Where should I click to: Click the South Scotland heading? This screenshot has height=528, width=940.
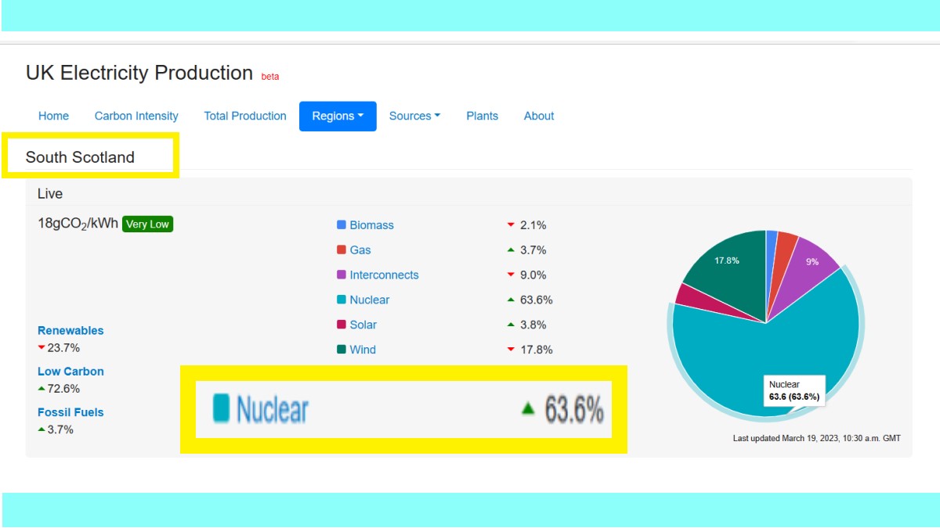pyautogui.click(x=80, y=157)
